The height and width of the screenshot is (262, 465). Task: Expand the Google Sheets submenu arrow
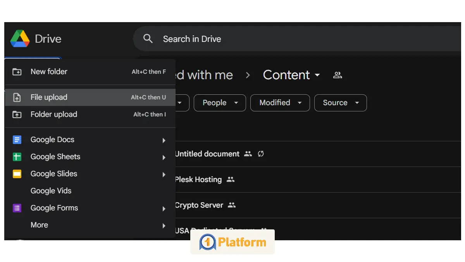tap(164, 157)
